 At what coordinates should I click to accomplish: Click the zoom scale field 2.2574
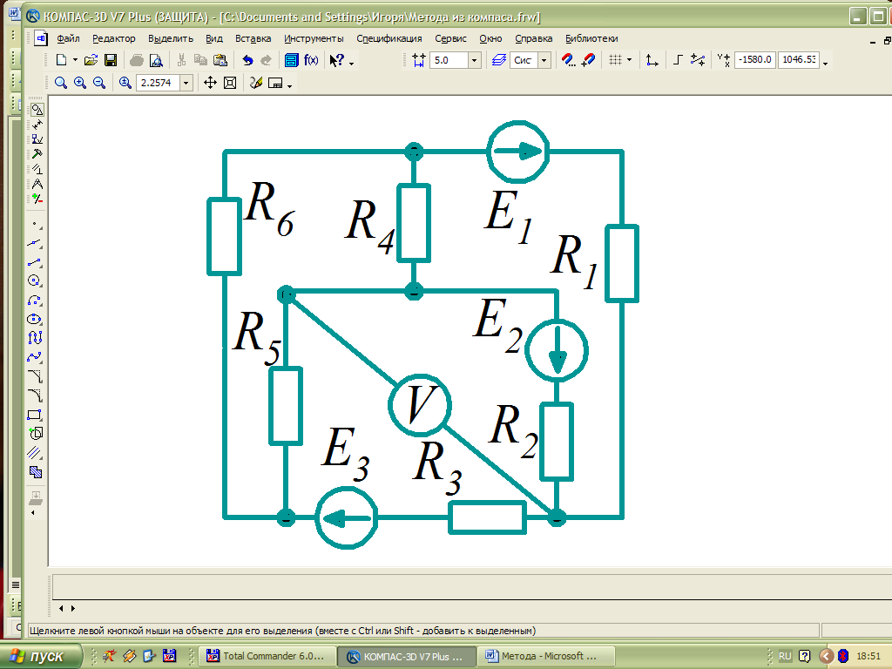[x=159, y=83]
